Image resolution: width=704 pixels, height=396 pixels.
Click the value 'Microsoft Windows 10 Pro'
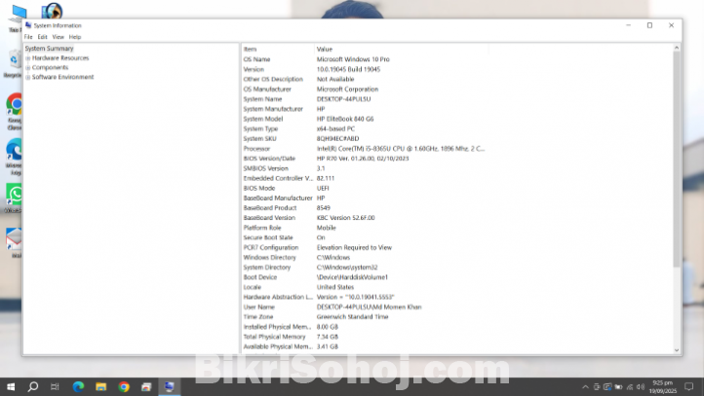click(x=353, y=59)
